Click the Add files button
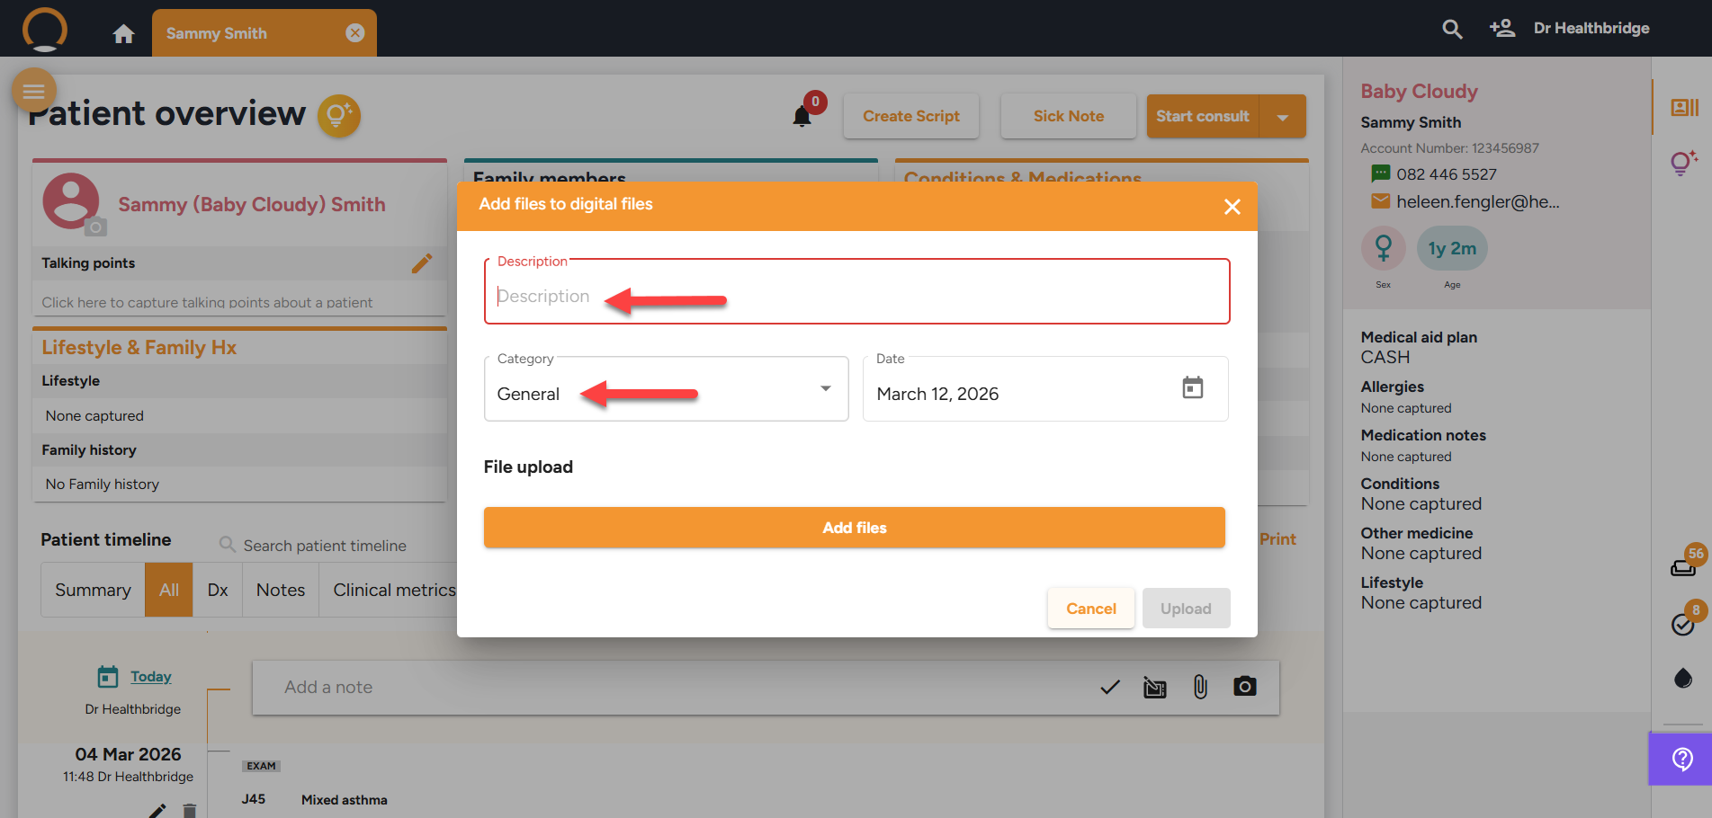 [x=855, y=528]
